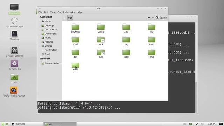Click the window menu icon in the var title bar
This screenshot has width=224, height=126.
pyautogui.click(x=40, y=9)
